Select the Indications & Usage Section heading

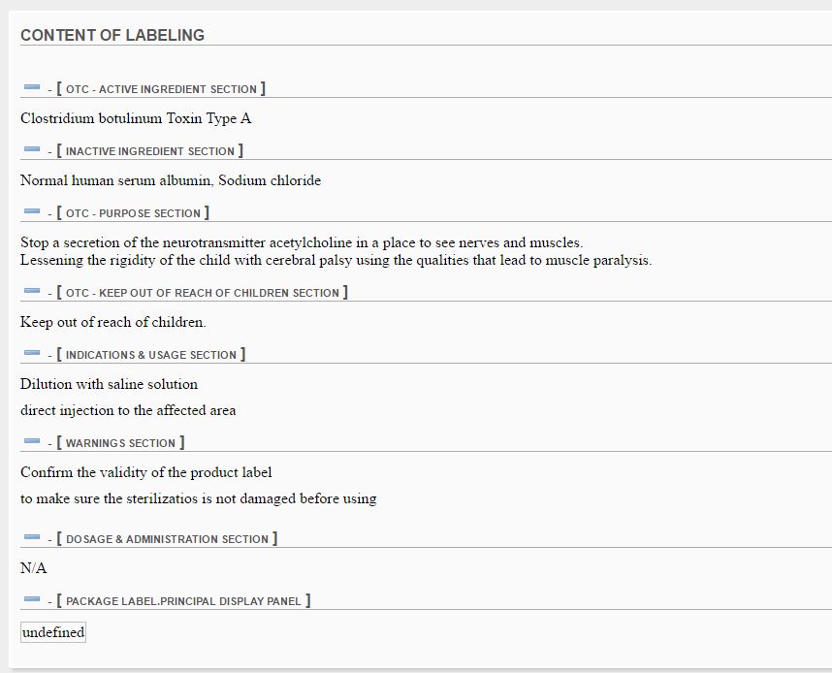(150, 355)
